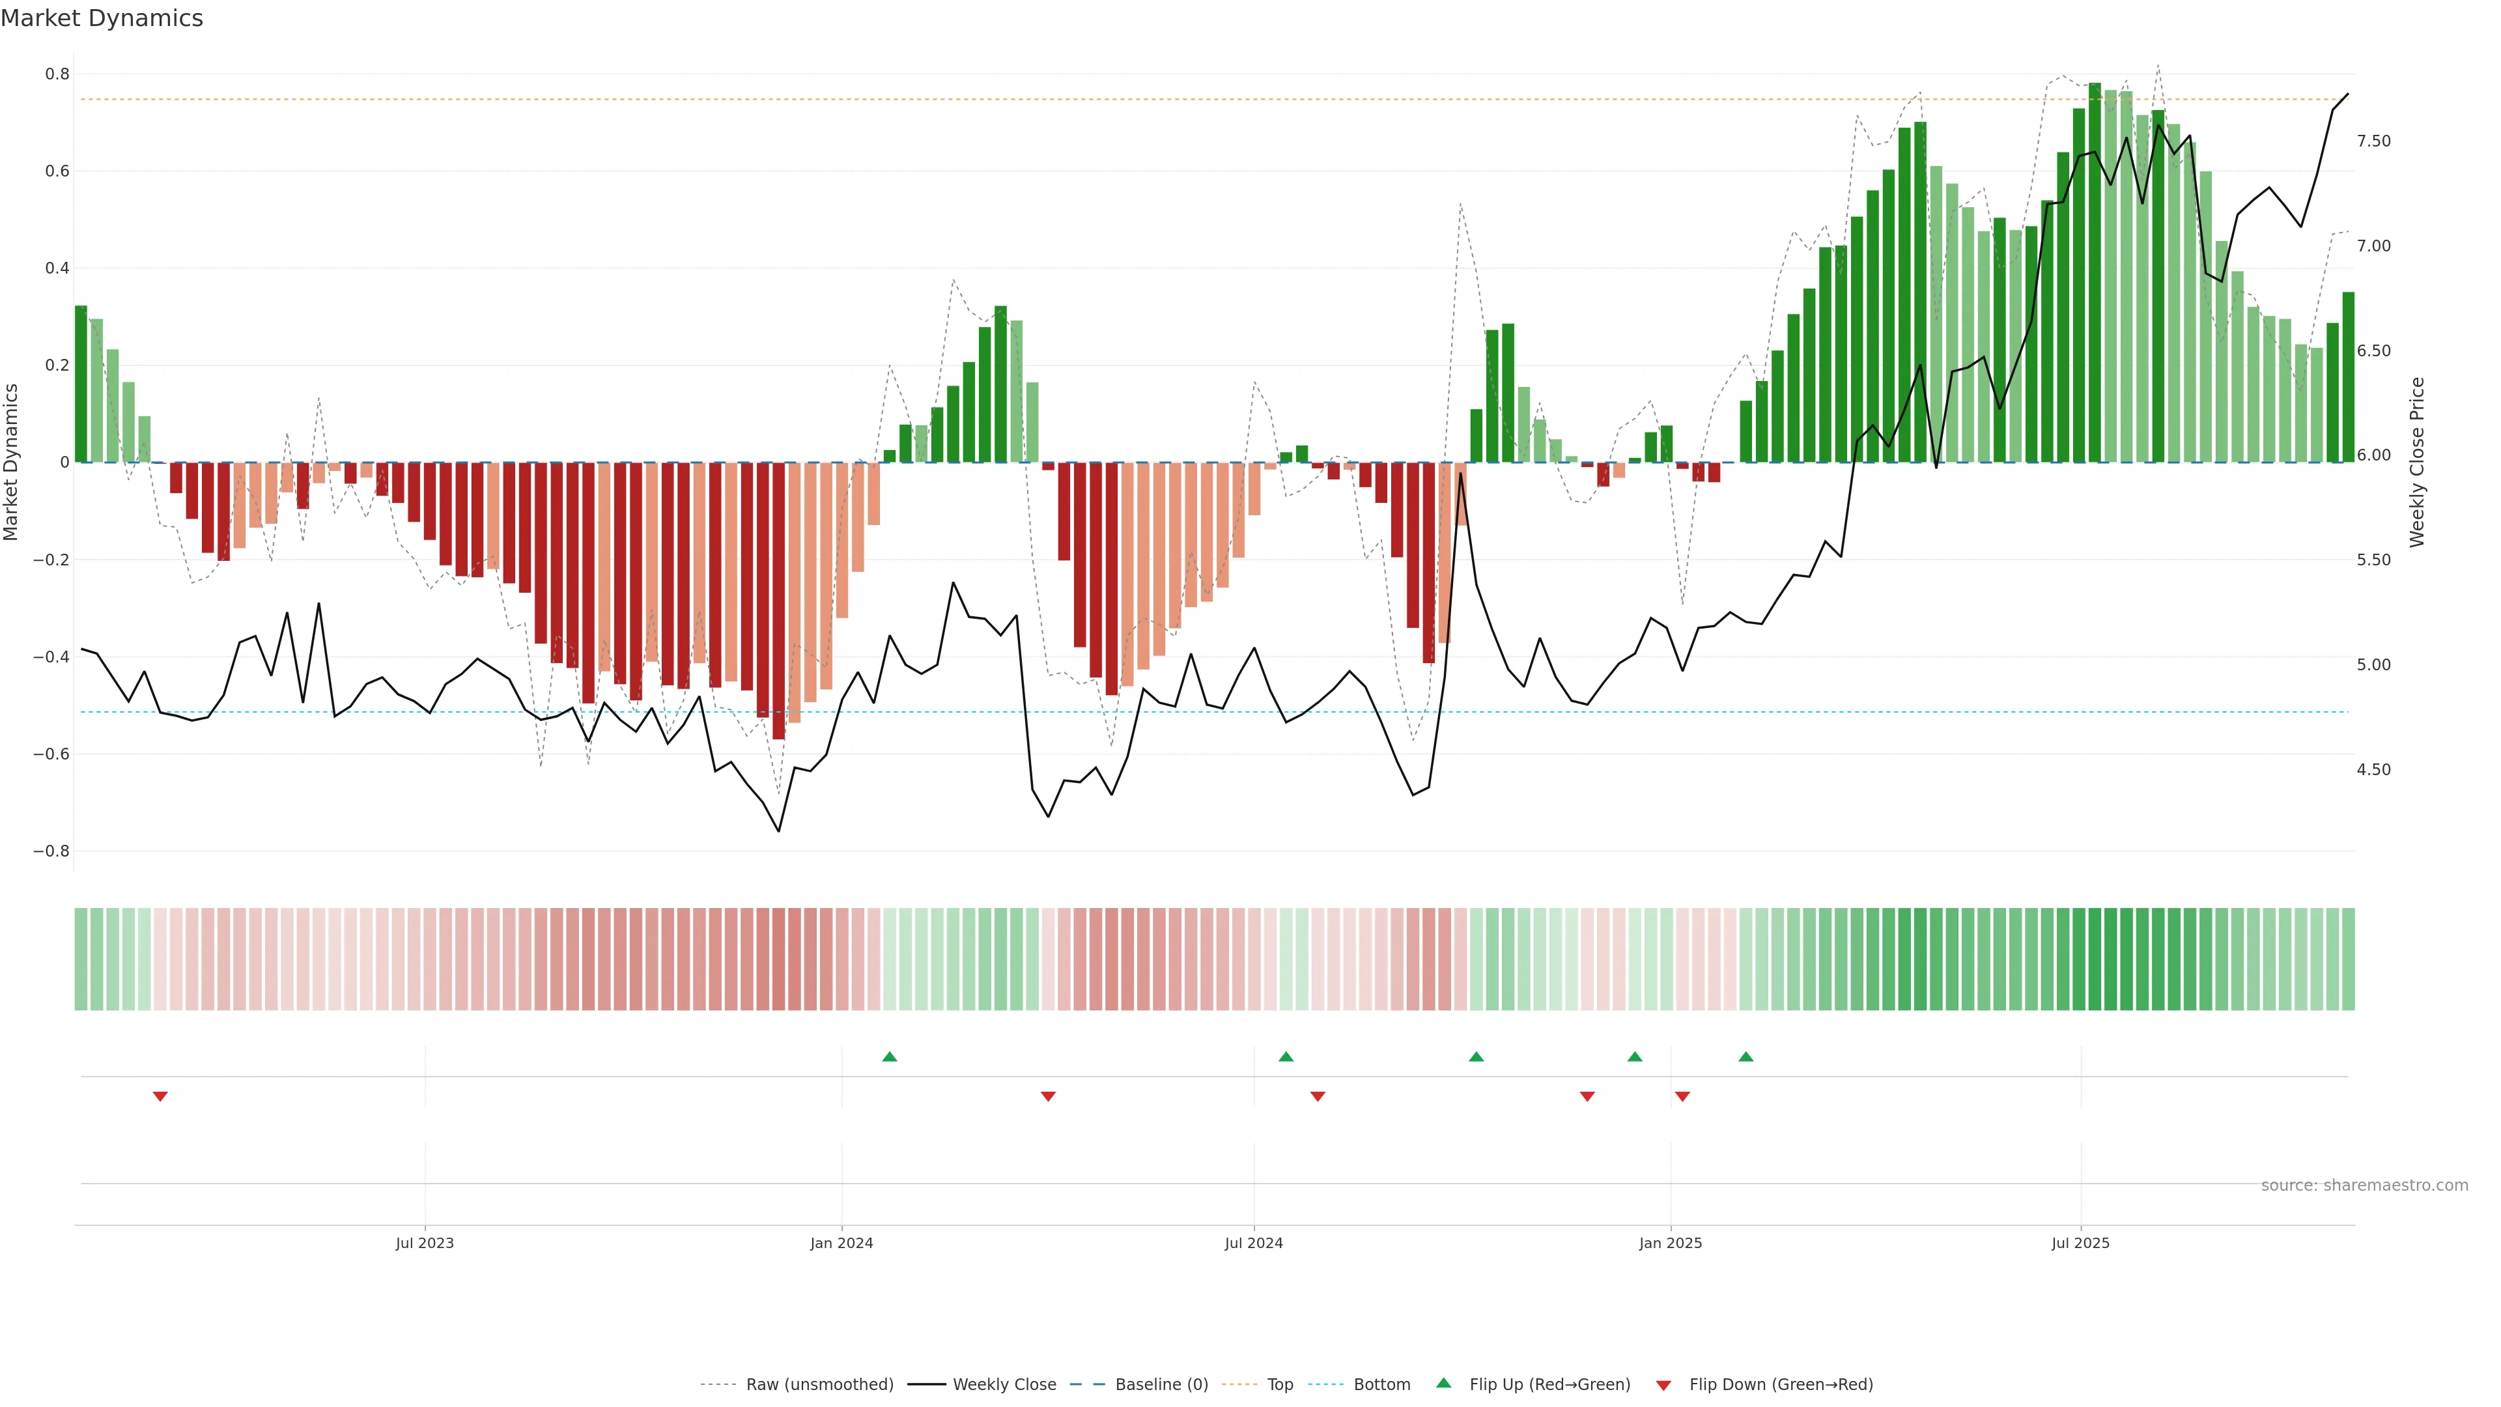Viewport: 2501px width, 1407px height.
Task: Click the Weekly Close Price axis title
Action: (x=2416, y=462)
